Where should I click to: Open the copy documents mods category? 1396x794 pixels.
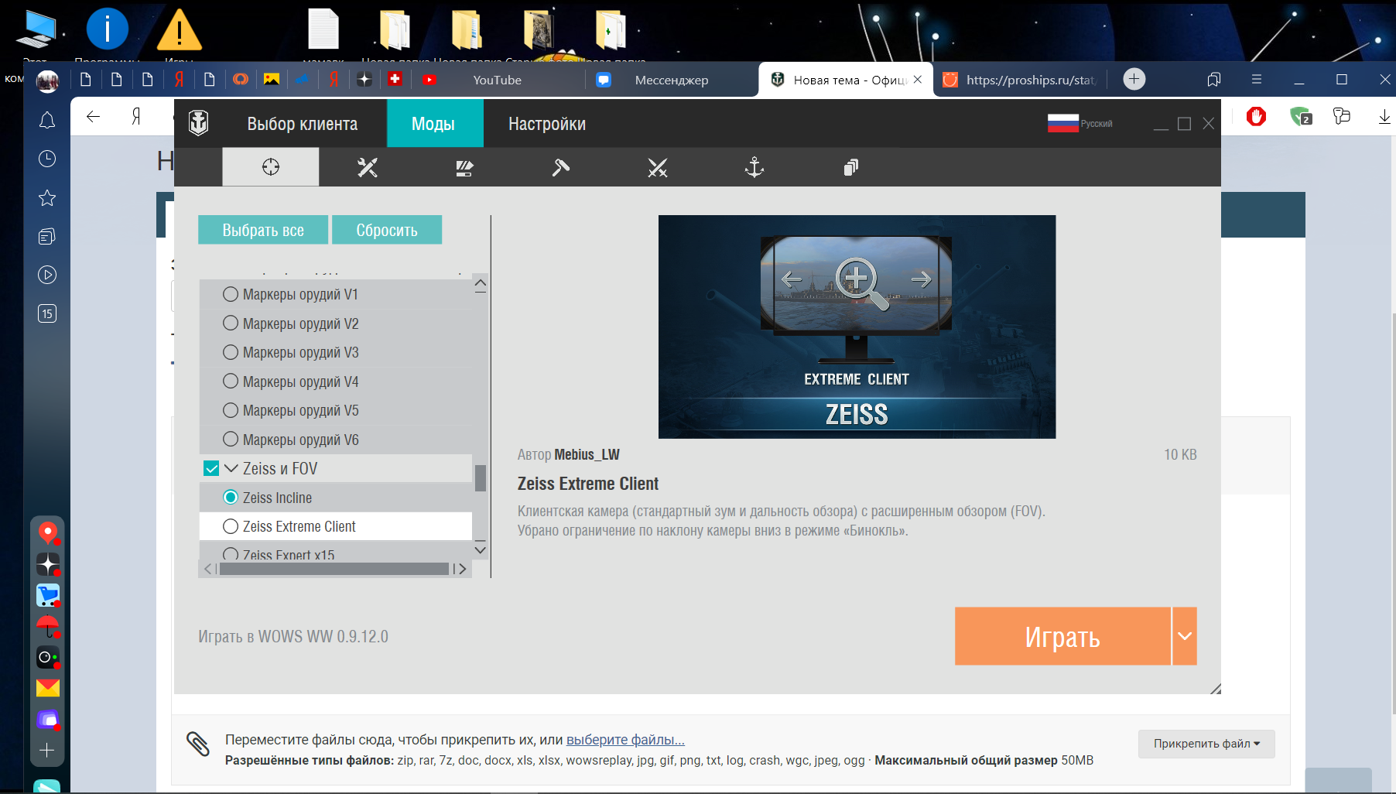[x=851, y=167]
